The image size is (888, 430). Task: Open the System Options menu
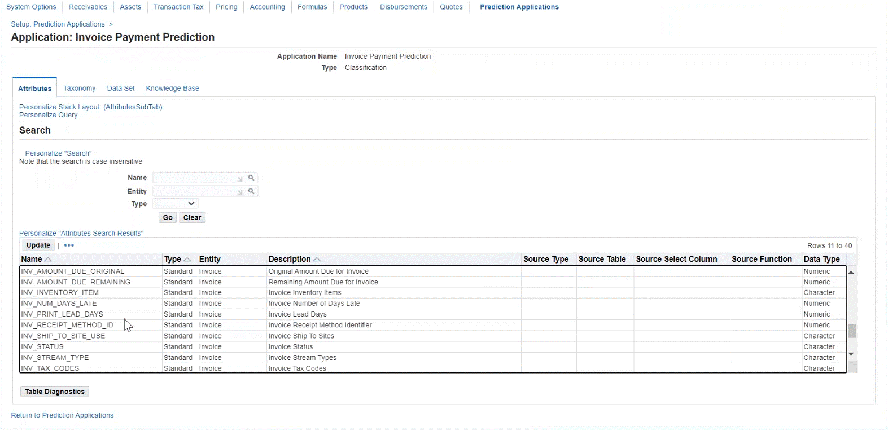point(31,7)
